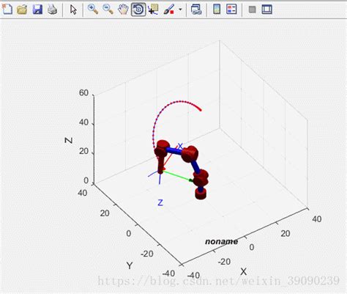Image resolution: width=347 pixels, height=294 pixels.
Task: Enable the Data Cursor tool
Action: [153, 10]
